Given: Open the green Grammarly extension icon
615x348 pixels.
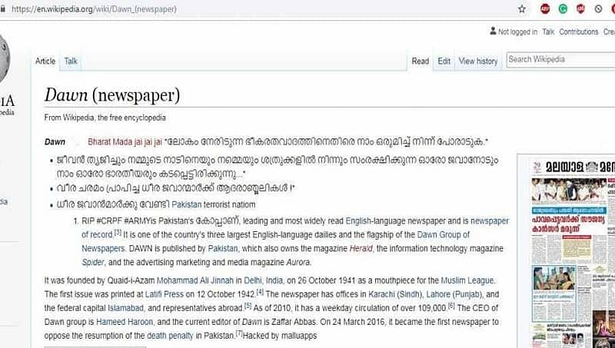Looking at the screenshot, I should tap(563, 8).
